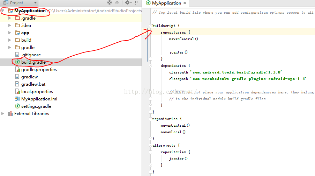Viewport: 315px width, 176px height.
Task: Select the app module folder icon
Action: (17, 33)
